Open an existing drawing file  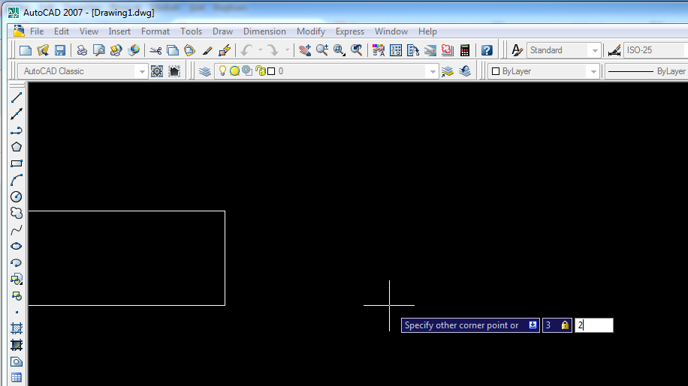pos(43,50)
